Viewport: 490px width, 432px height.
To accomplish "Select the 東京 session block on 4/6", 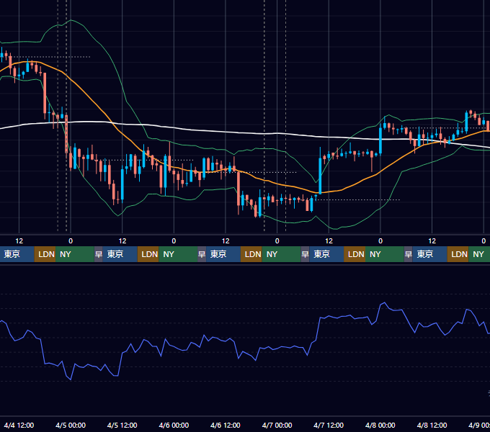I will tap(223, 254).
